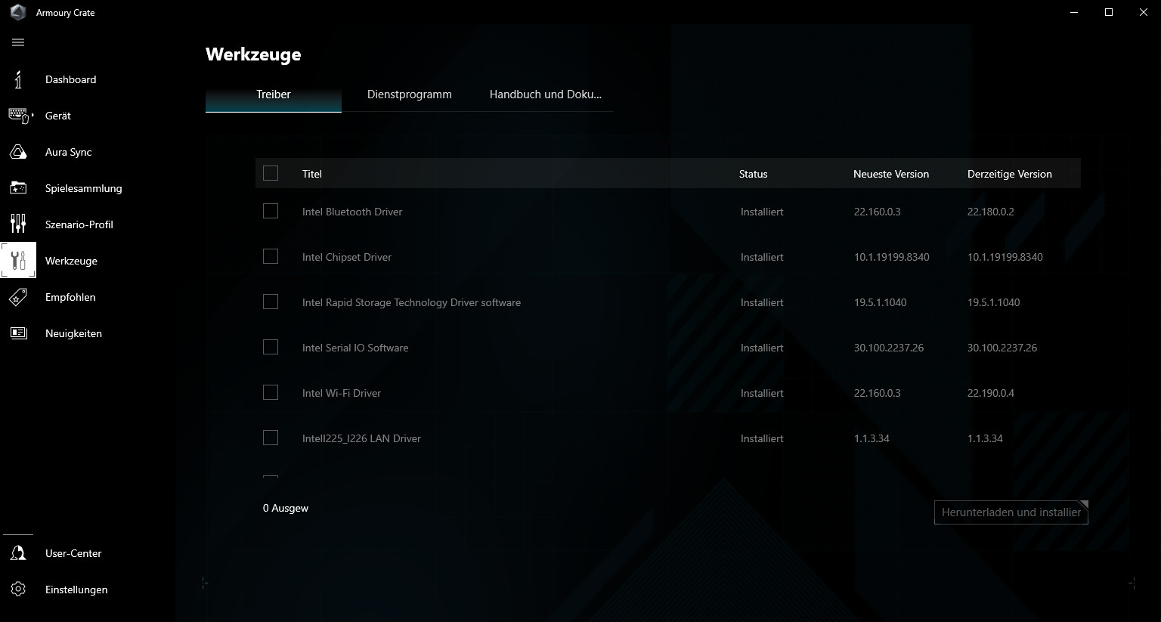Viewport: 1161px width, 622px height.
Task: Click Herunterladen und installieren button
Action: [1011, 512]
